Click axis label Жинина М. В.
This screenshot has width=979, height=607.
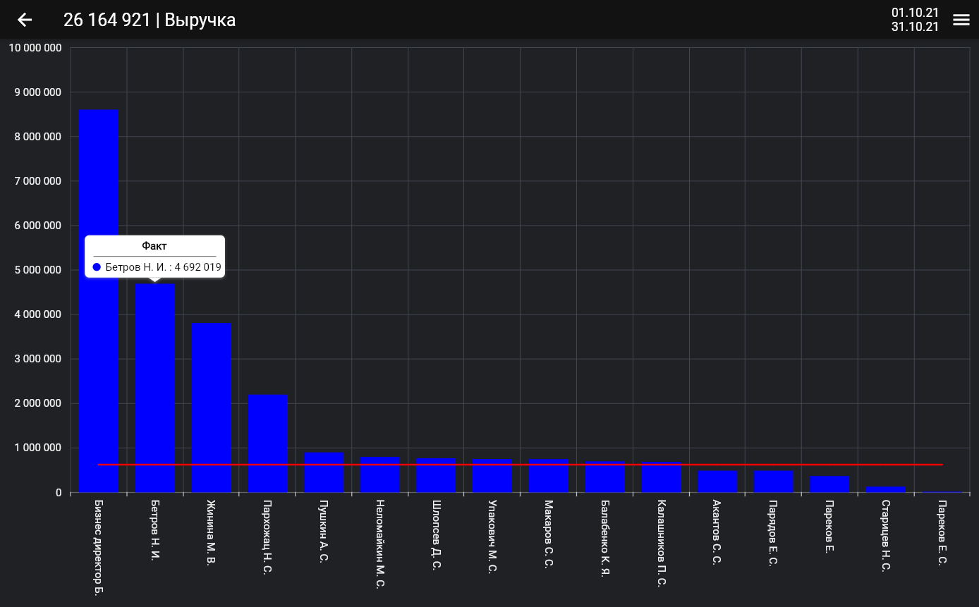212,532
